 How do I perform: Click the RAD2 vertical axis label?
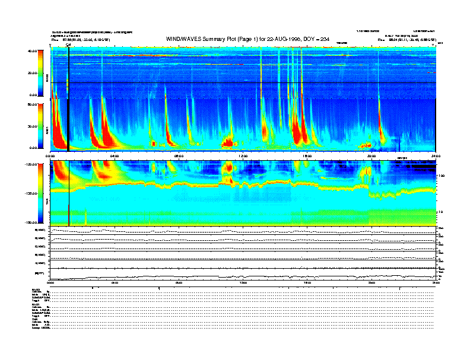[47, 78]
